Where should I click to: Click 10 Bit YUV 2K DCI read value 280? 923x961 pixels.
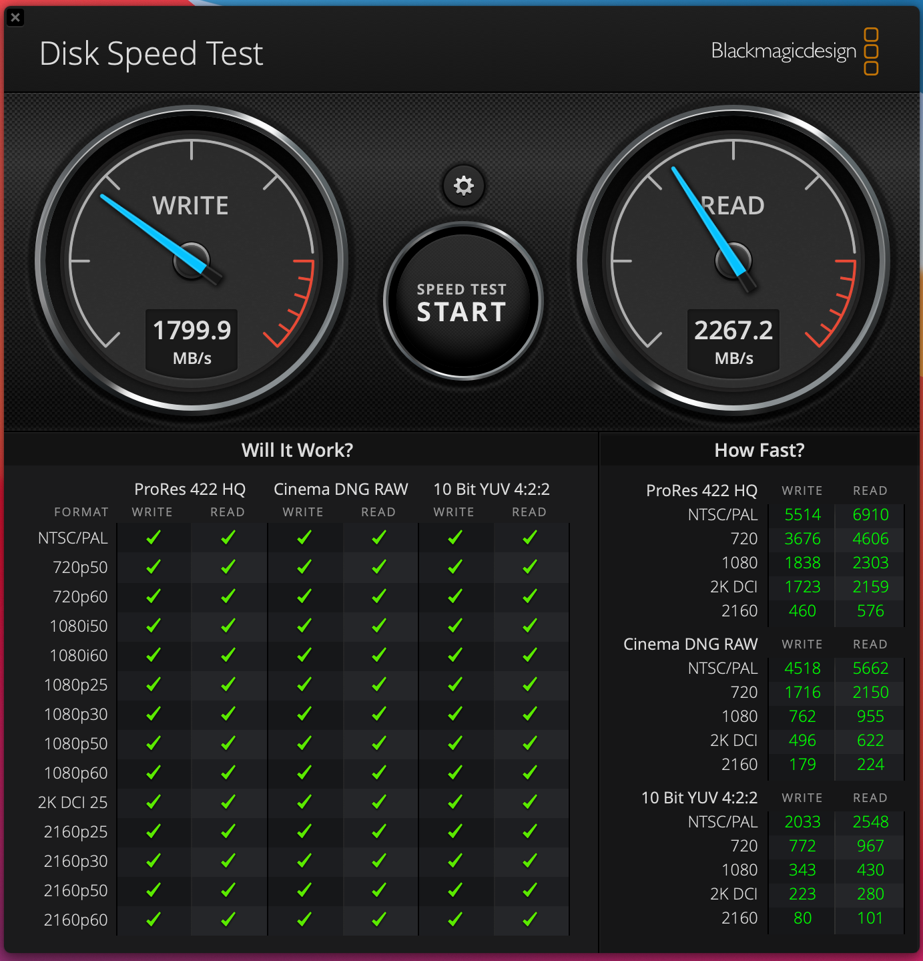pos(871,894)
